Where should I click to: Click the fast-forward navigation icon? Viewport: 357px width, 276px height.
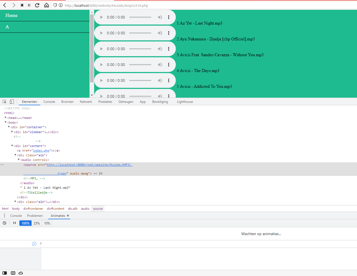29,5
